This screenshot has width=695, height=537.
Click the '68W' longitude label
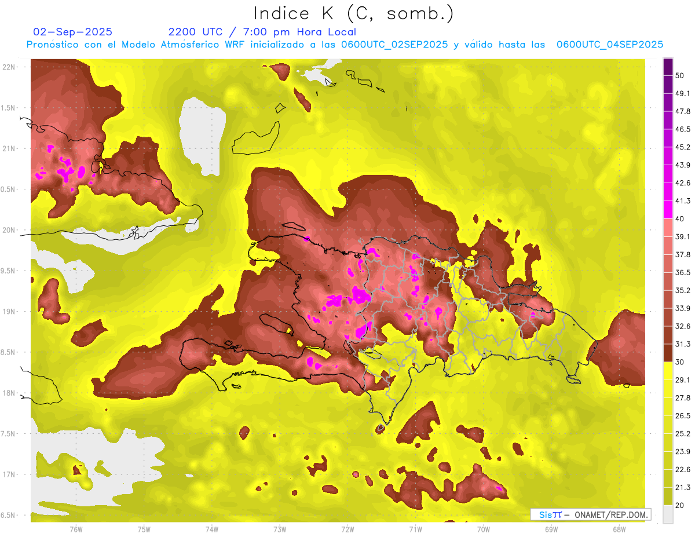619,529
